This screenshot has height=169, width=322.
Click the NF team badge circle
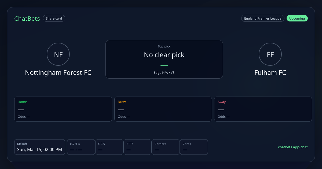[x=58, y=54]
